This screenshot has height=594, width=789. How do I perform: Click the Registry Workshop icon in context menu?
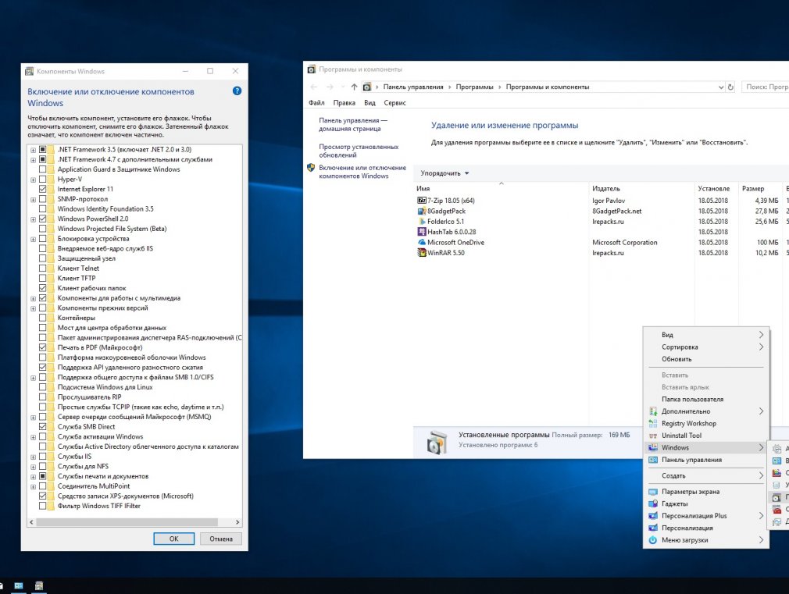(652, 424)
